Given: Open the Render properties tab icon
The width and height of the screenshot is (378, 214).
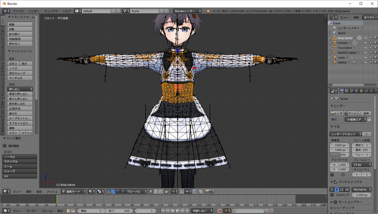Looking at the screenshot, I should pos(342,91).
